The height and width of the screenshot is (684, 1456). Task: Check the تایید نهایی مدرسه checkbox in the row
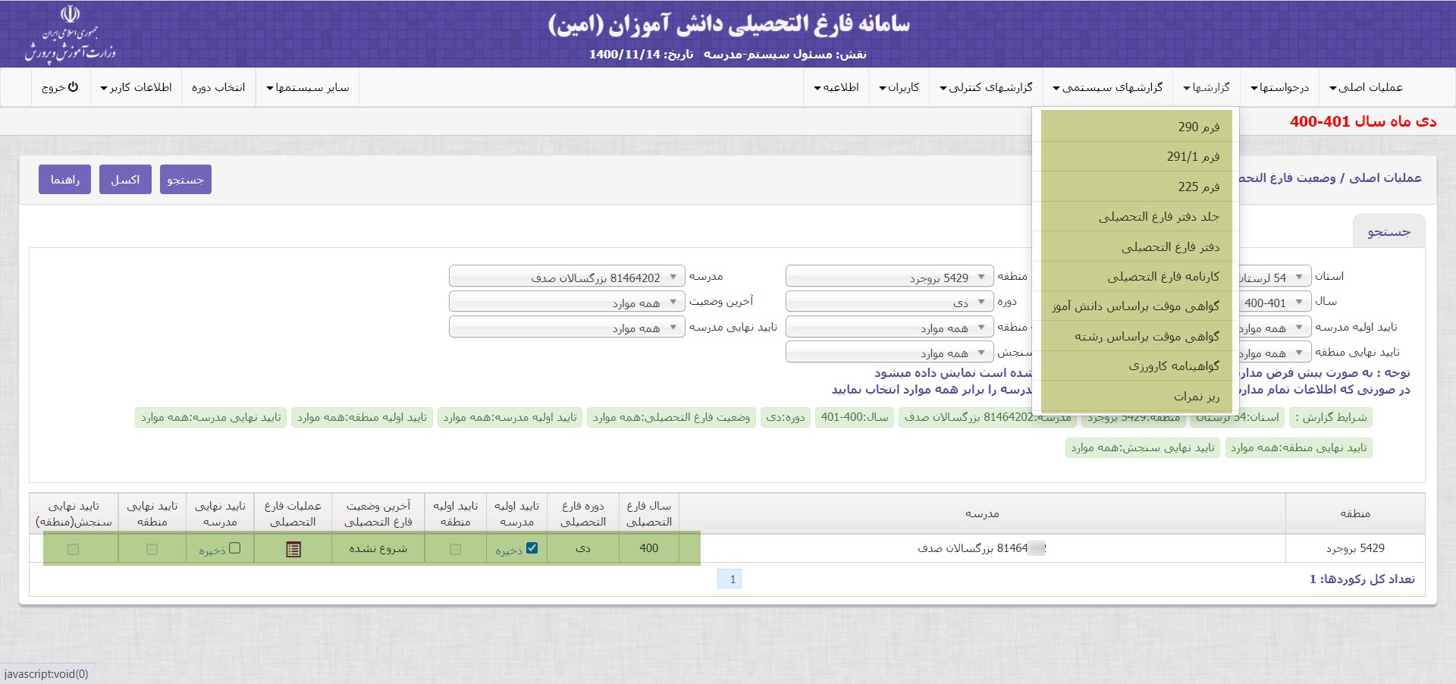tap(234, 548)
